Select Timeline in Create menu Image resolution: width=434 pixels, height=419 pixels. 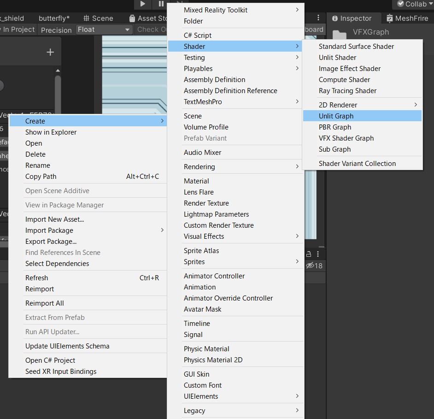tap(236, 324)
